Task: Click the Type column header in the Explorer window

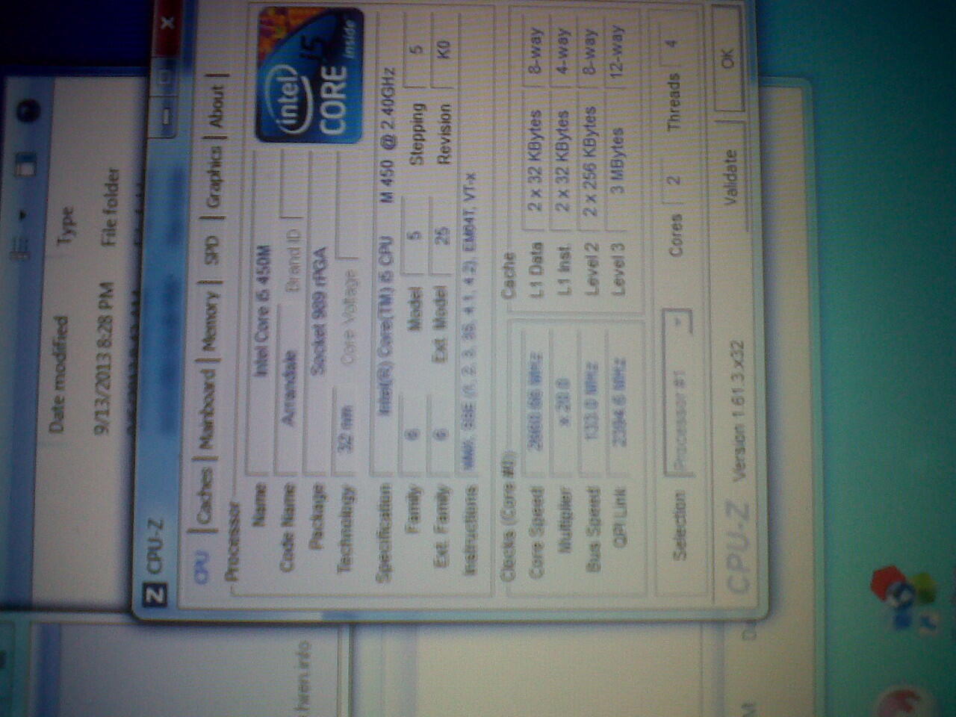Action: click(66, 225)
